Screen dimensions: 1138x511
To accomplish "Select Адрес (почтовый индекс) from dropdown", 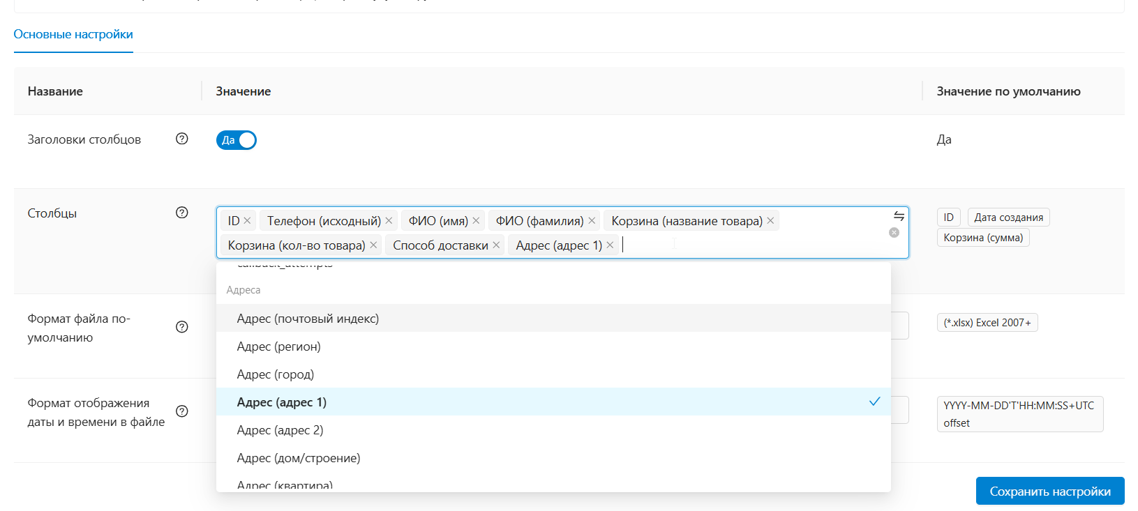I will (308, 319).
